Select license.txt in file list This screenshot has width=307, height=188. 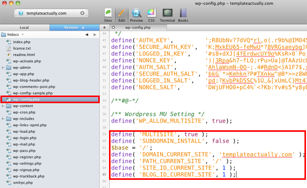[x=21, y=48]
